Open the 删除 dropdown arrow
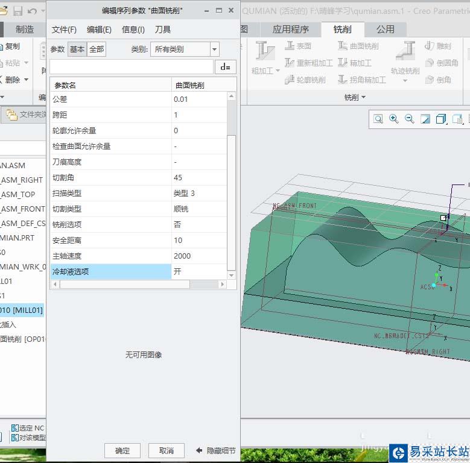The image size is (470, 463). click(26, 80)
